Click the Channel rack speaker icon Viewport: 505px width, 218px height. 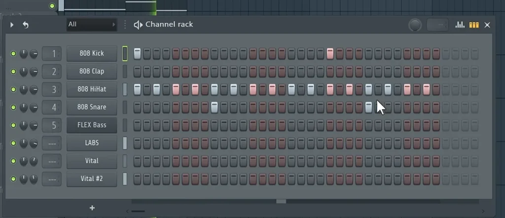point(138,25)
